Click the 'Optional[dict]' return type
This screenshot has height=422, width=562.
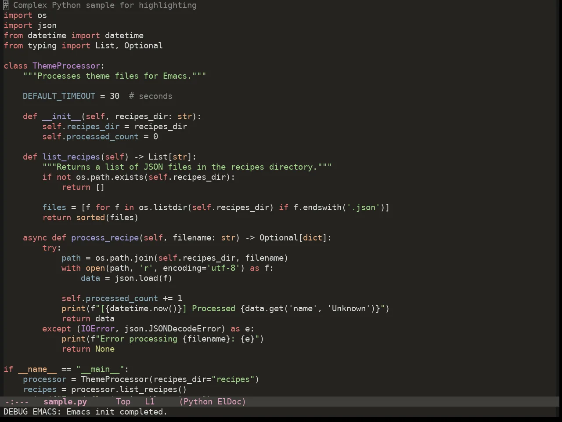click(293, 238)
